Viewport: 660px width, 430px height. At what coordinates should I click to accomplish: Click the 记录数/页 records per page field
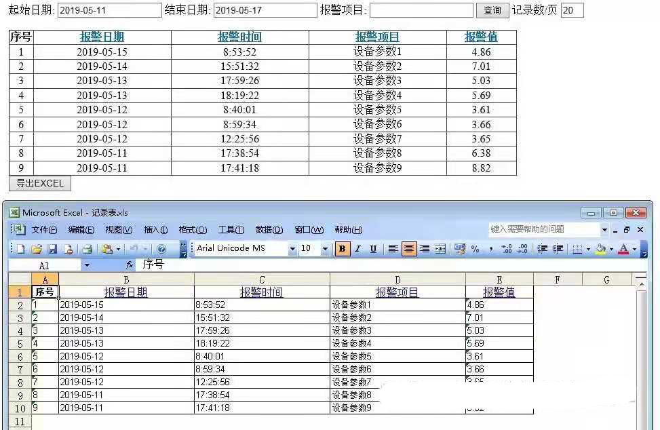pos(572,10)
